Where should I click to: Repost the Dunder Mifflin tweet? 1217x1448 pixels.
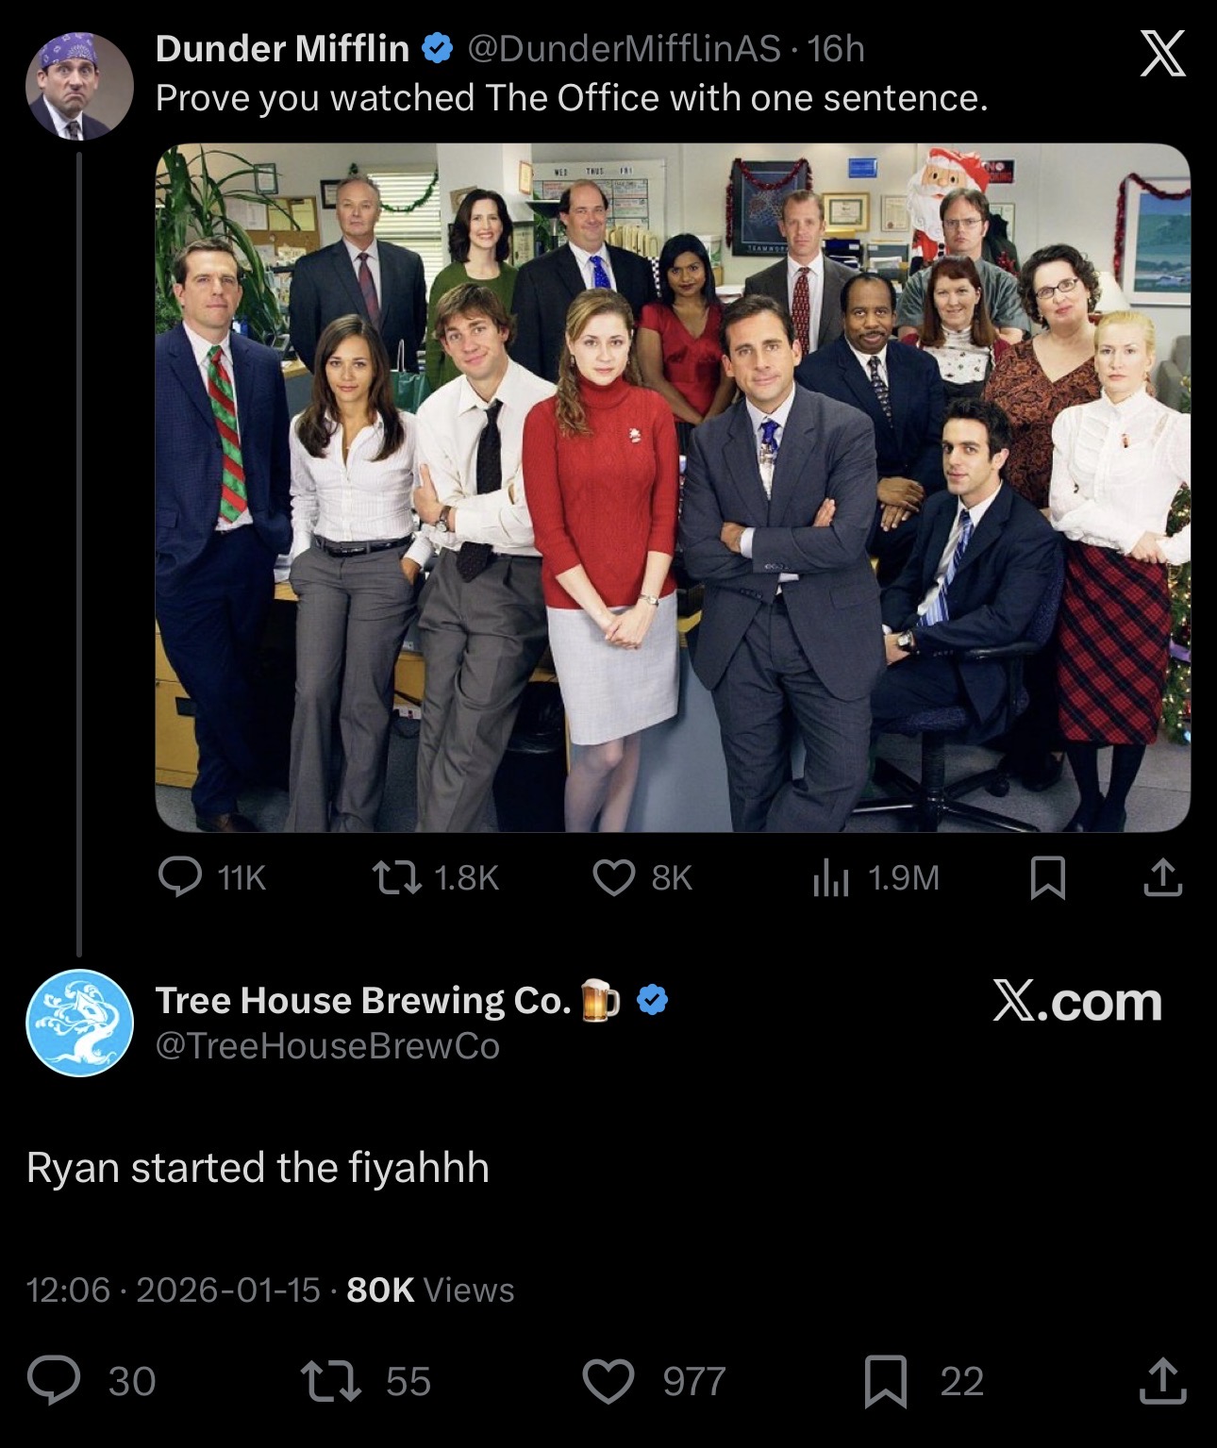(x=435, y=878)
